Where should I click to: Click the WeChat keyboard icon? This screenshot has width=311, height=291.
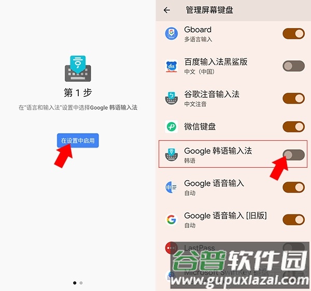click(x=172, y=126)
